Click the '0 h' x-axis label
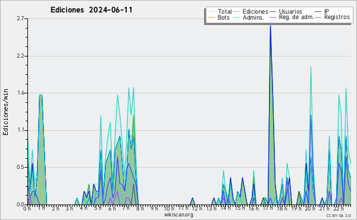Image resolution: width=357 pixels, height=220 pixels. (x=27, y=209)
